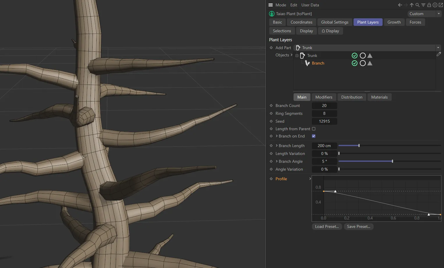Click the eyedropper picker icon

[x=439, y=54]
